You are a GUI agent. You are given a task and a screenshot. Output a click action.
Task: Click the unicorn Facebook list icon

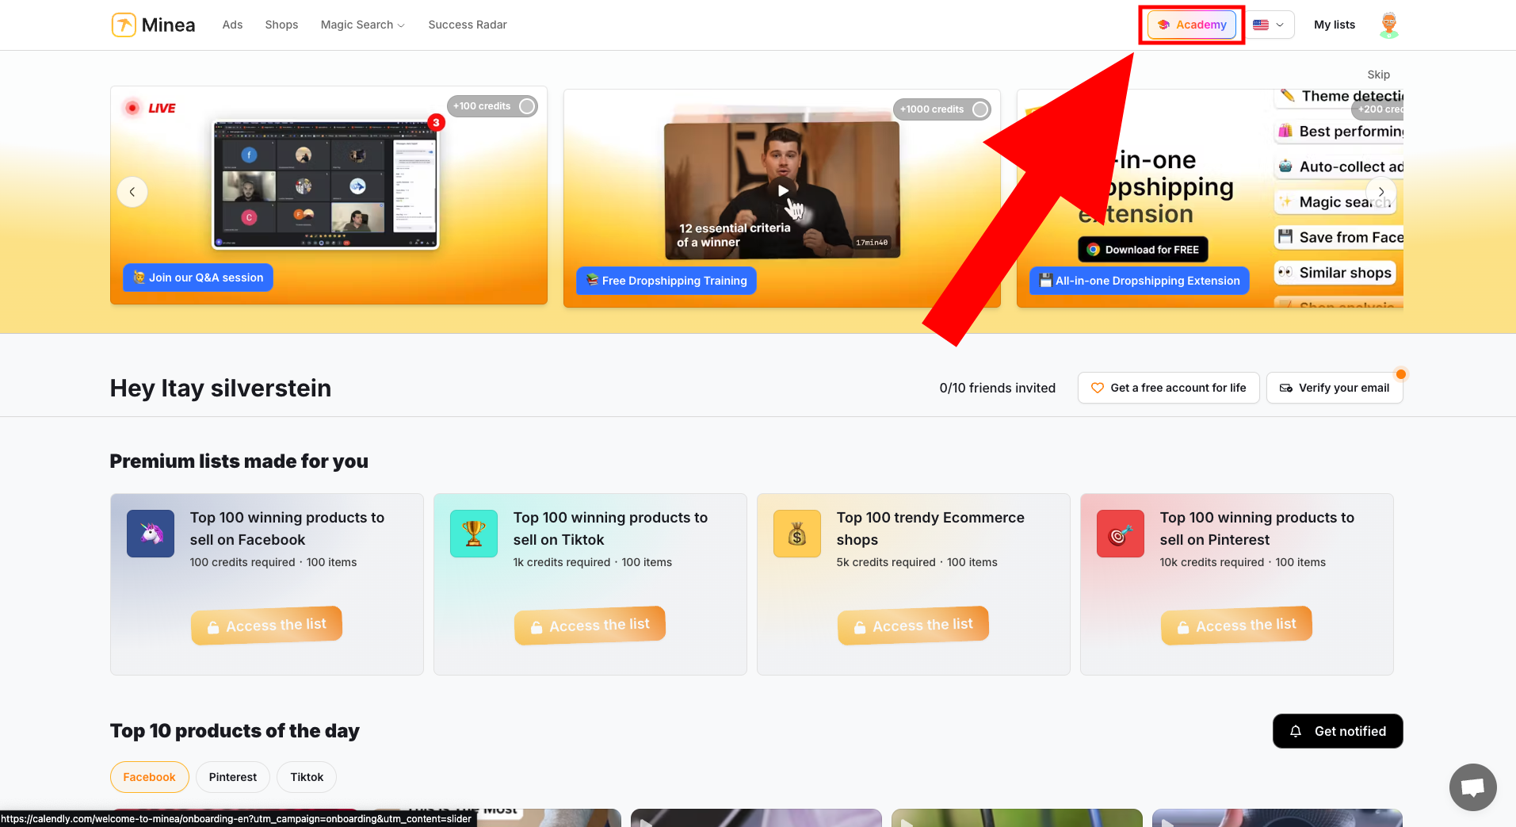tap(151, 534)
